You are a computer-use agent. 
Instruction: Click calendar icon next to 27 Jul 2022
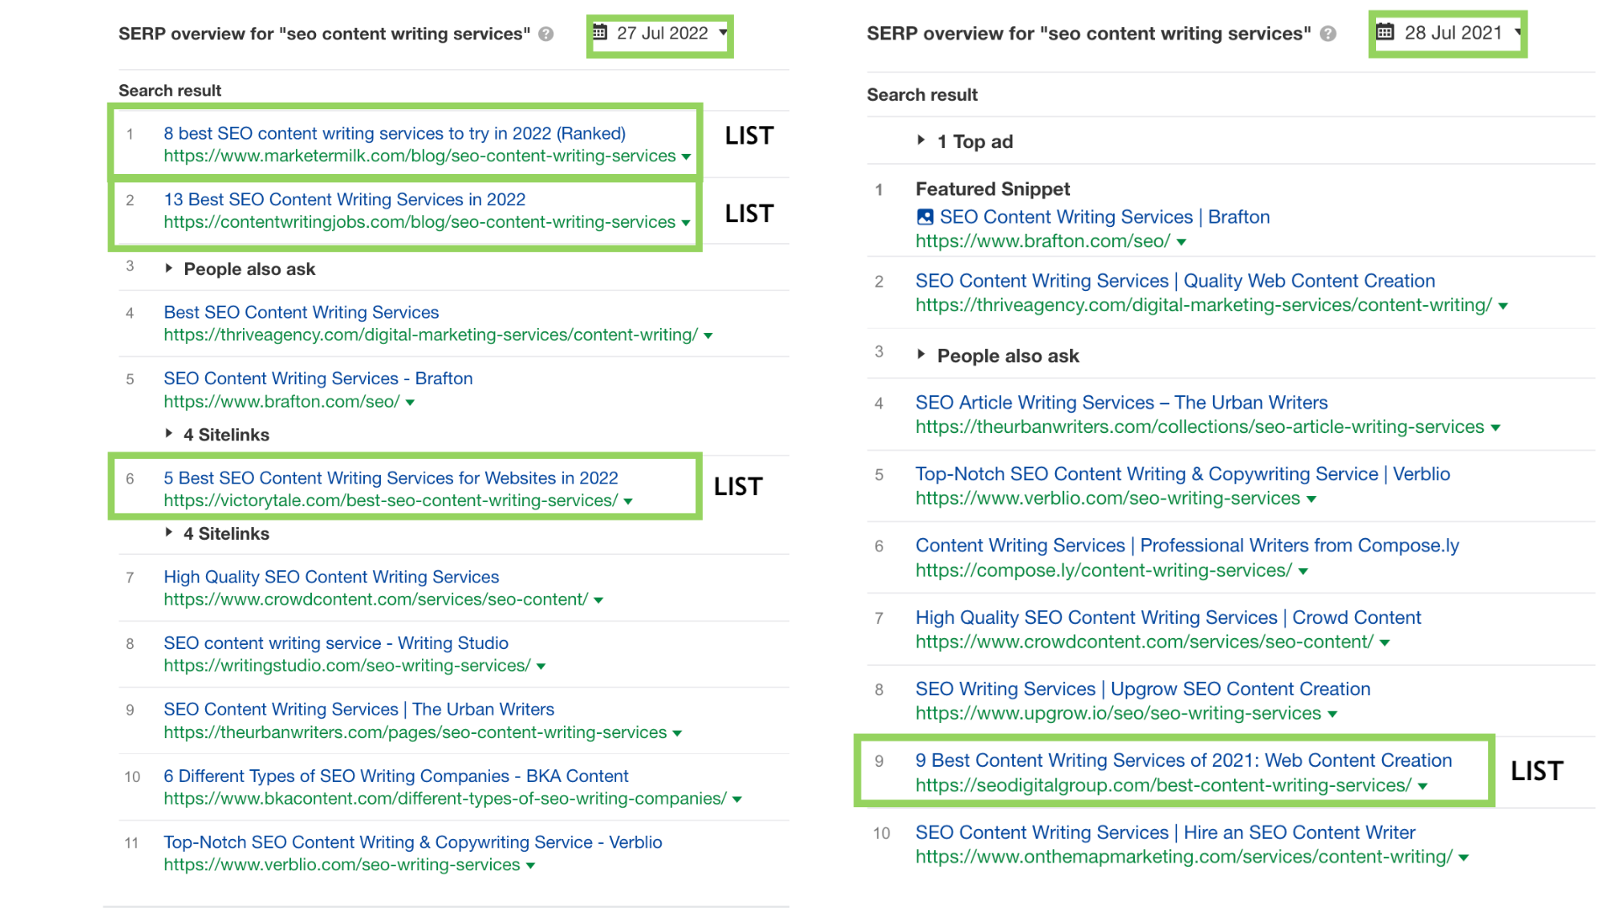click(x=599, y=33)
